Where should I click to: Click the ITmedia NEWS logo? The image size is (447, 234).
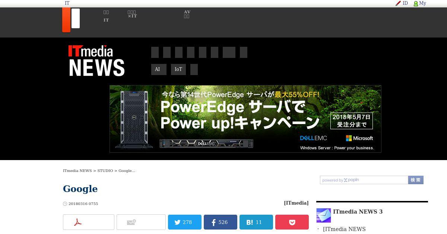pos(96,61)
